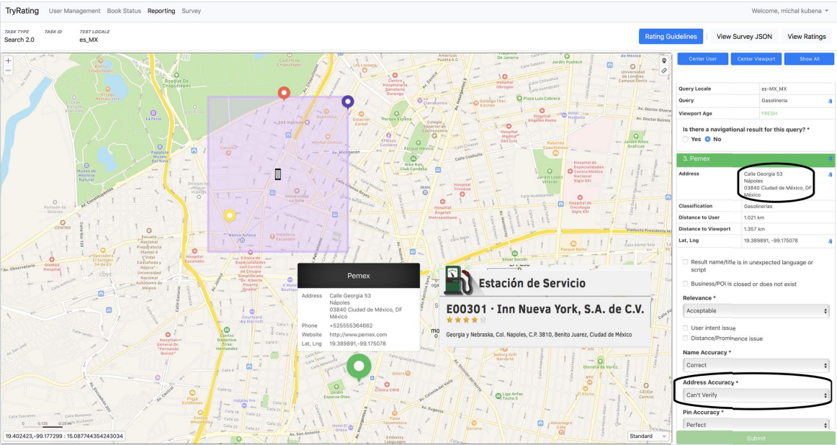This screenshot has height=445, width=837.
Task: Copy the Lat, Lng value icon
Action: pos(830,241)
